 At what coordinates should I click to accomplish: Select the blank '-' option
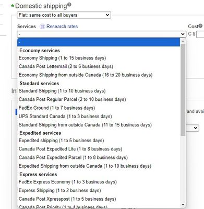pos(99,42)
